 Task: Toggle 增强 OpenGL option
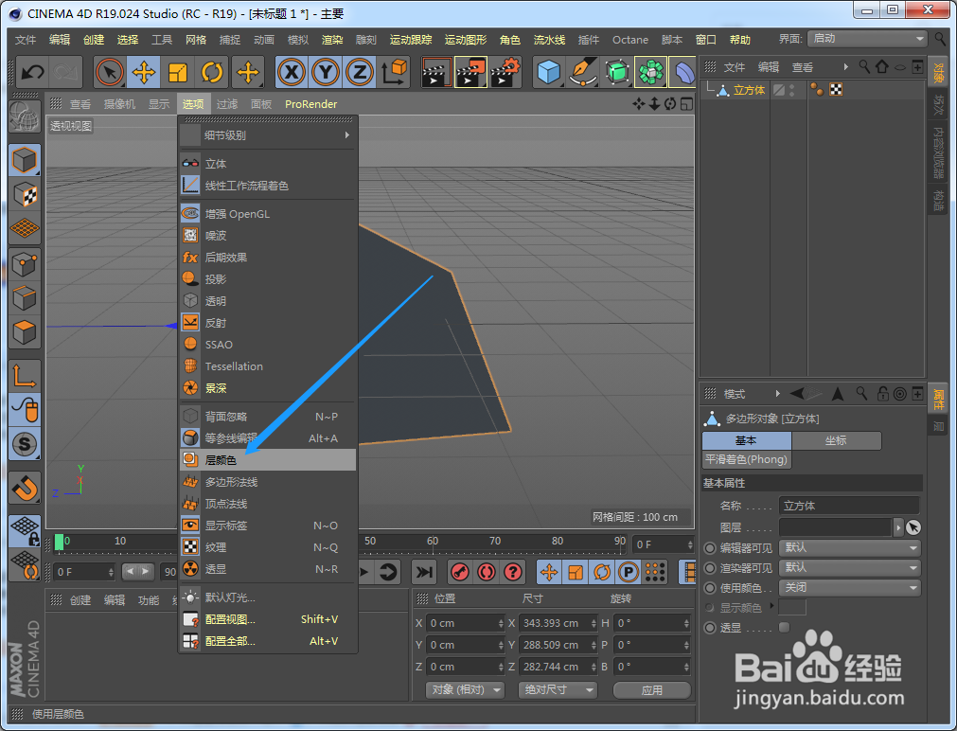point(267,214)
